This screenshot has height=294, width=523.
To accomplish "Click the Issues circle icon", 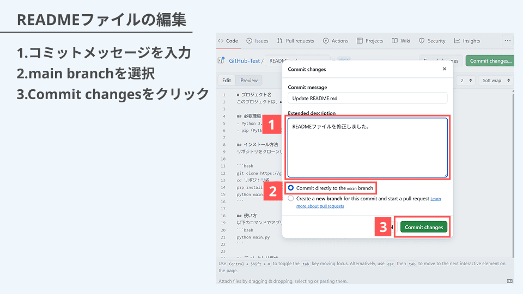I will pos(249,41).
